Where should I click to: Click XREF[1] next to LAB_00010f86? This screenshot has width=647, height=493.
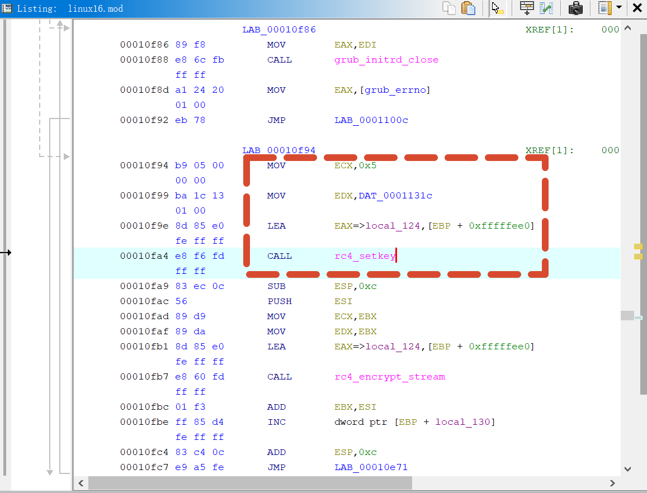tap(549, 30)
